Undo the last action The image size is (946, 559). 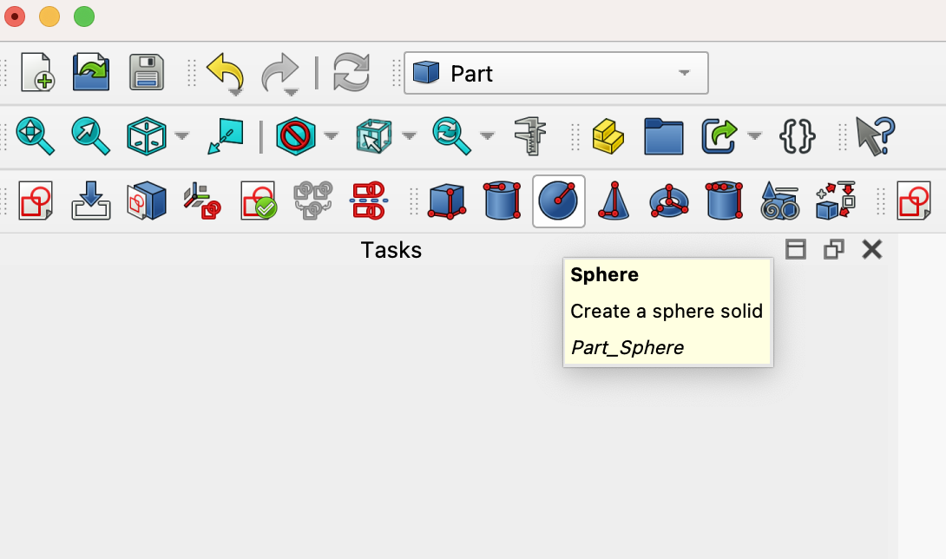pos(225,73)
